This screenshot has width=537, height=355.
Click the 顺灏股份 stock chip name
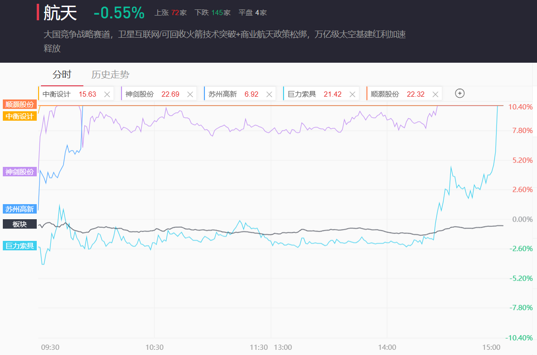point(385,94)
